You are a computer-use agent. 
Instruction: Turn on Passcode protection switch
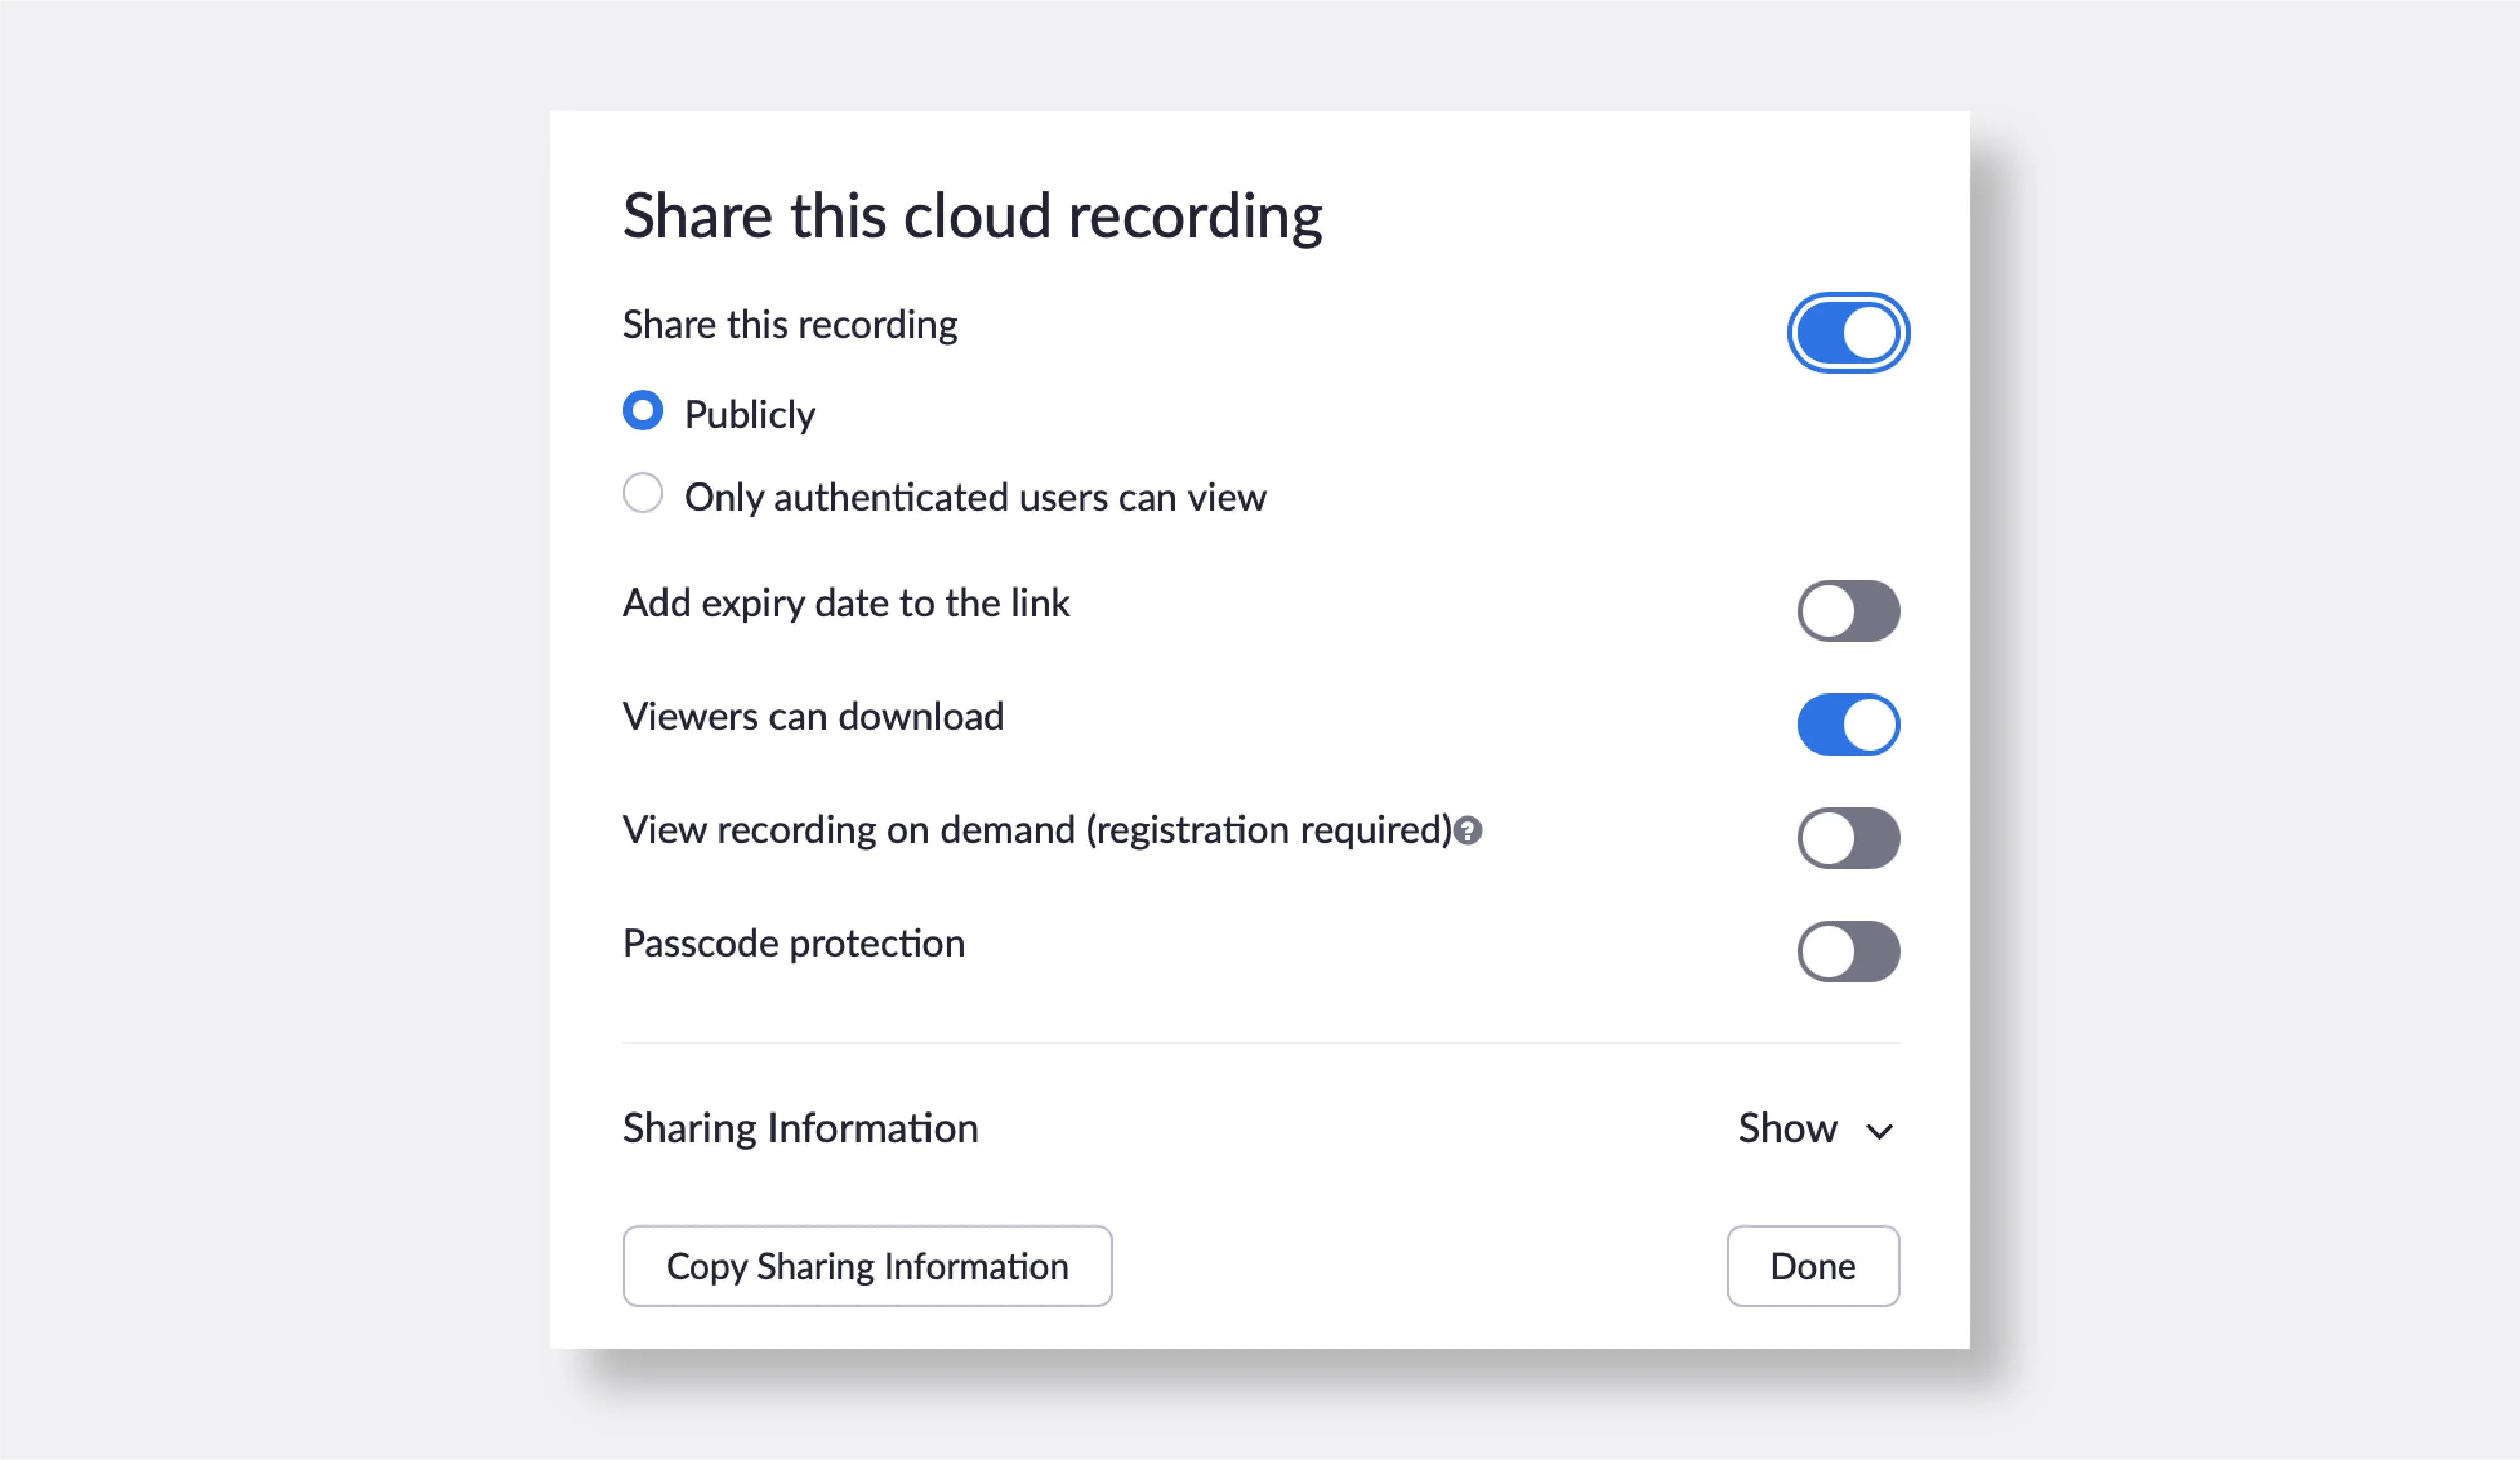click(1848, 951)
